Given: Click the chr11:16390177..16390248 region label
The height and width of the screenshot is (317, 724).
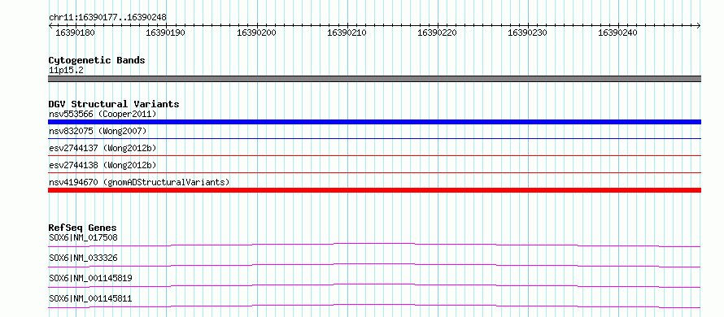Looking at the screenshot, I should point(107,18).
